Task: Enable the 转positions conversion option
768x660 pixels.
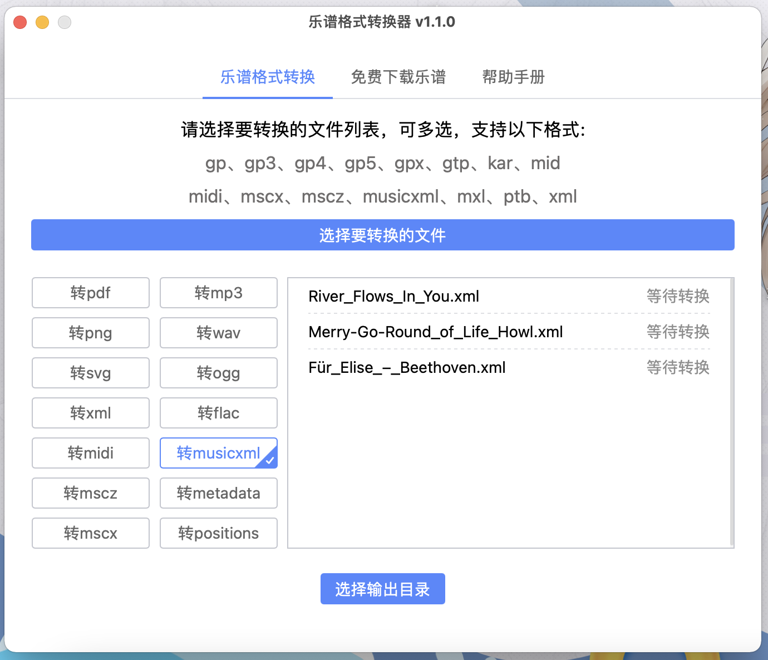Action: coord(218,533)
